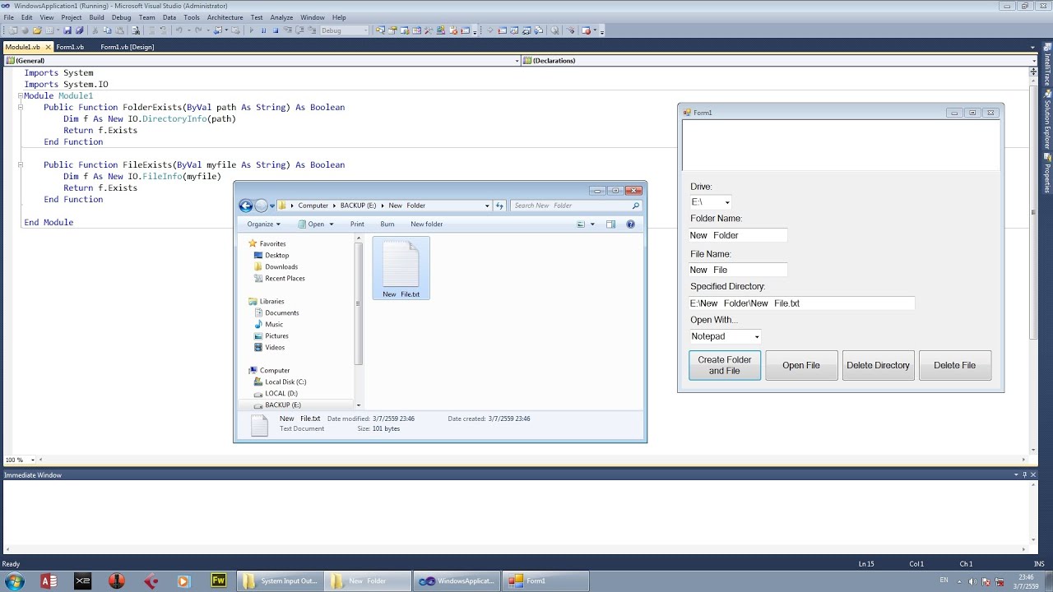Open the recent pages dropdown in Explorer
This screenshot has width=1053, height=592.
tap(273, 206)
